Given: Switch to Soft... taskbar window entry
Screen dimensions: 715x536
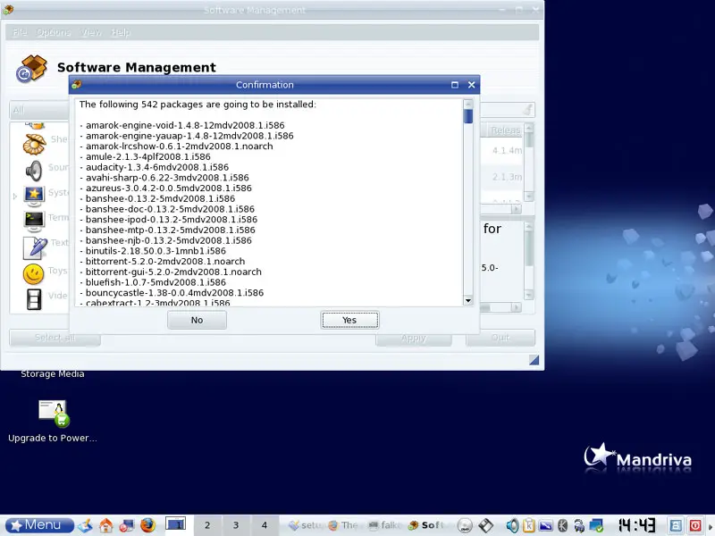Looking at the screenshot, I should (x=425, y=525).
